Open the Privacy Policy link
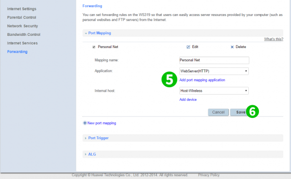The width and height of the screenshot is (291, 179). 209,175
